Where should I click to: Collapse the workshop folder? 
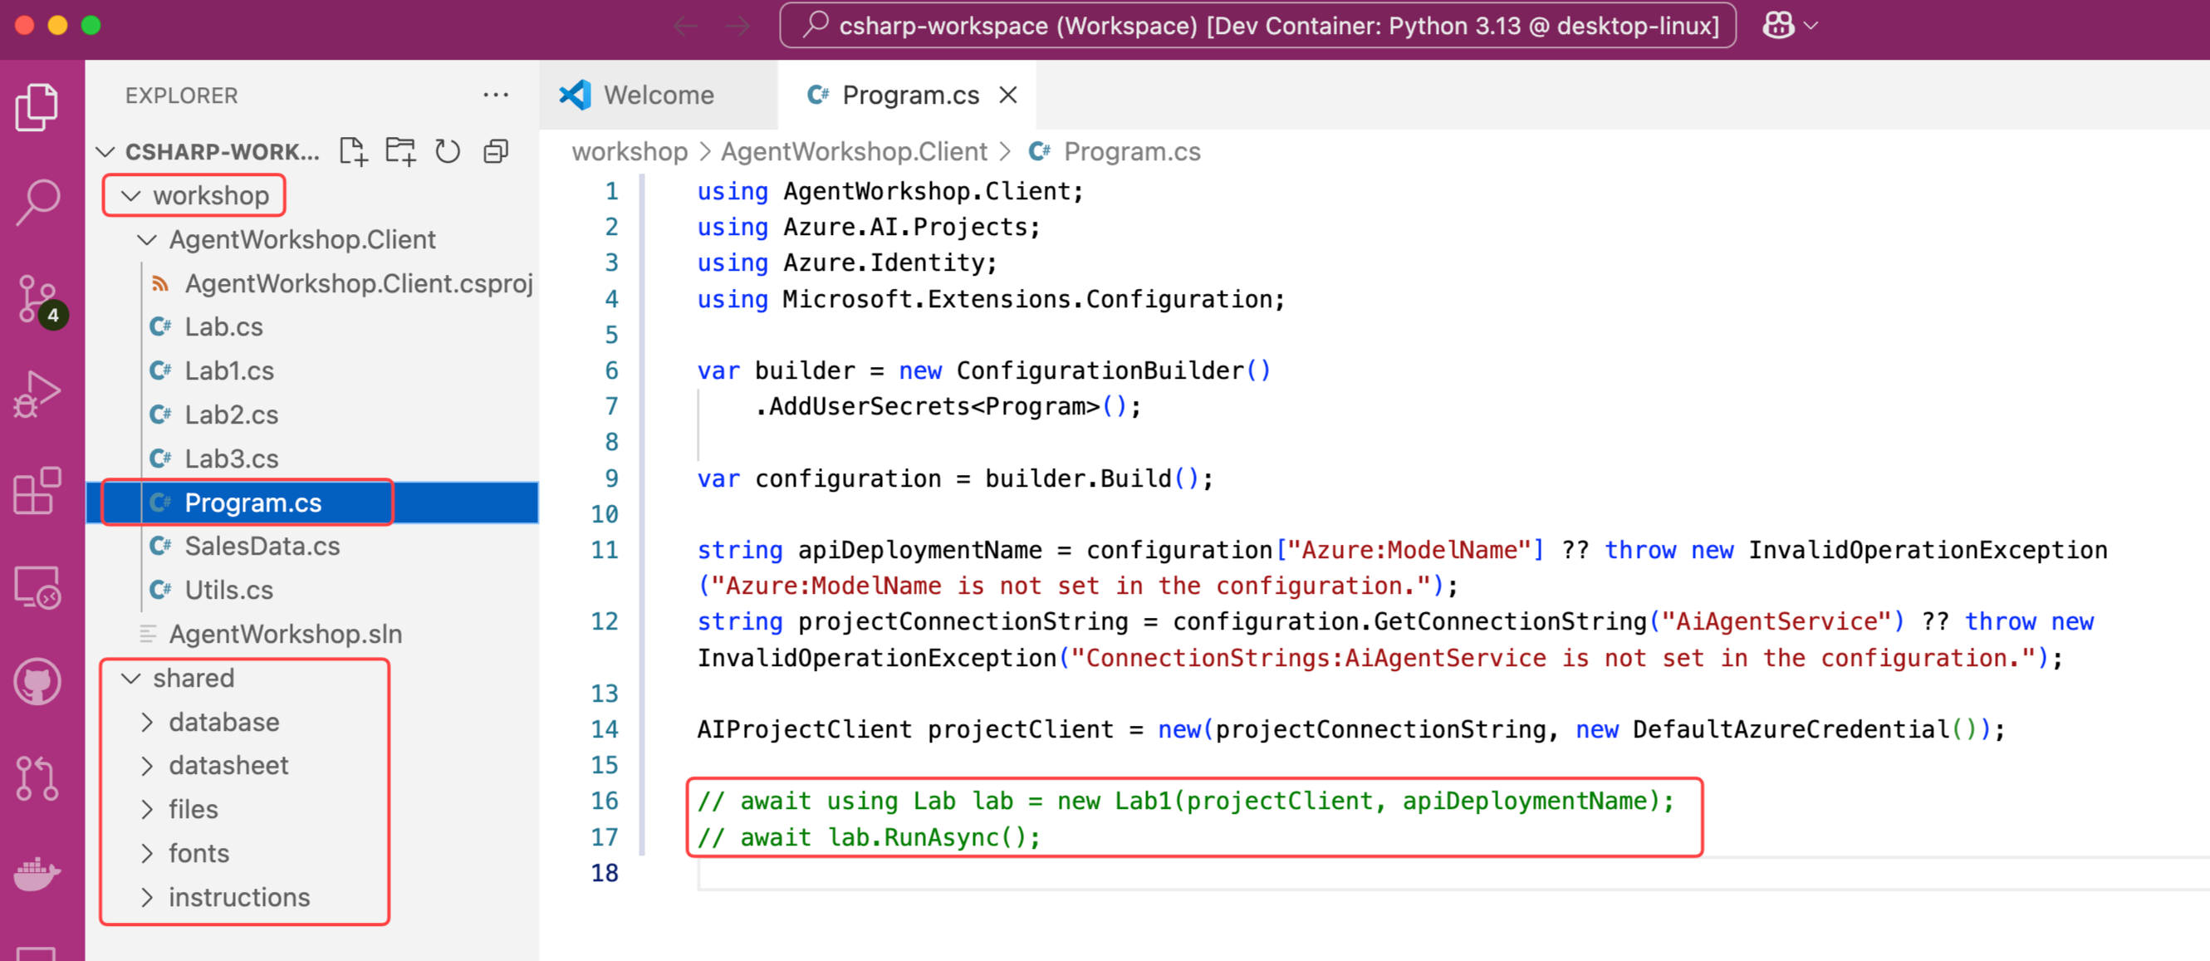click(x=210, y=196)
